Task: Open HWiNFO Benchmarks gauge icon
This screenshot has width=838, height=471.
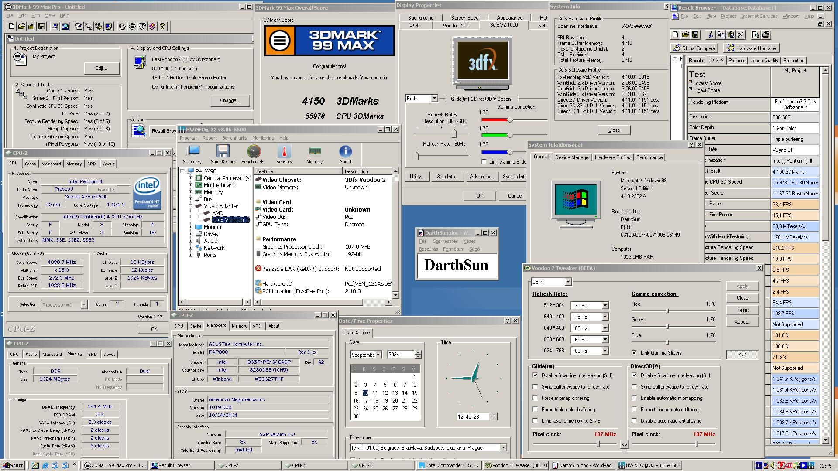Action: [x=254, y=154]
